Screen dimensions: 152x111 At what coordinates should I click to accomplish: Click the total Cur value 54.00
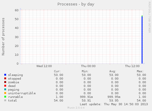pos(58,101)
